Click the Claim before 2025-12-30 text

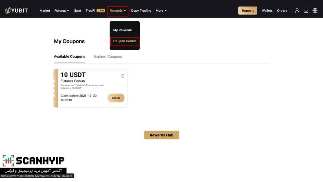[x=79, y=98]
